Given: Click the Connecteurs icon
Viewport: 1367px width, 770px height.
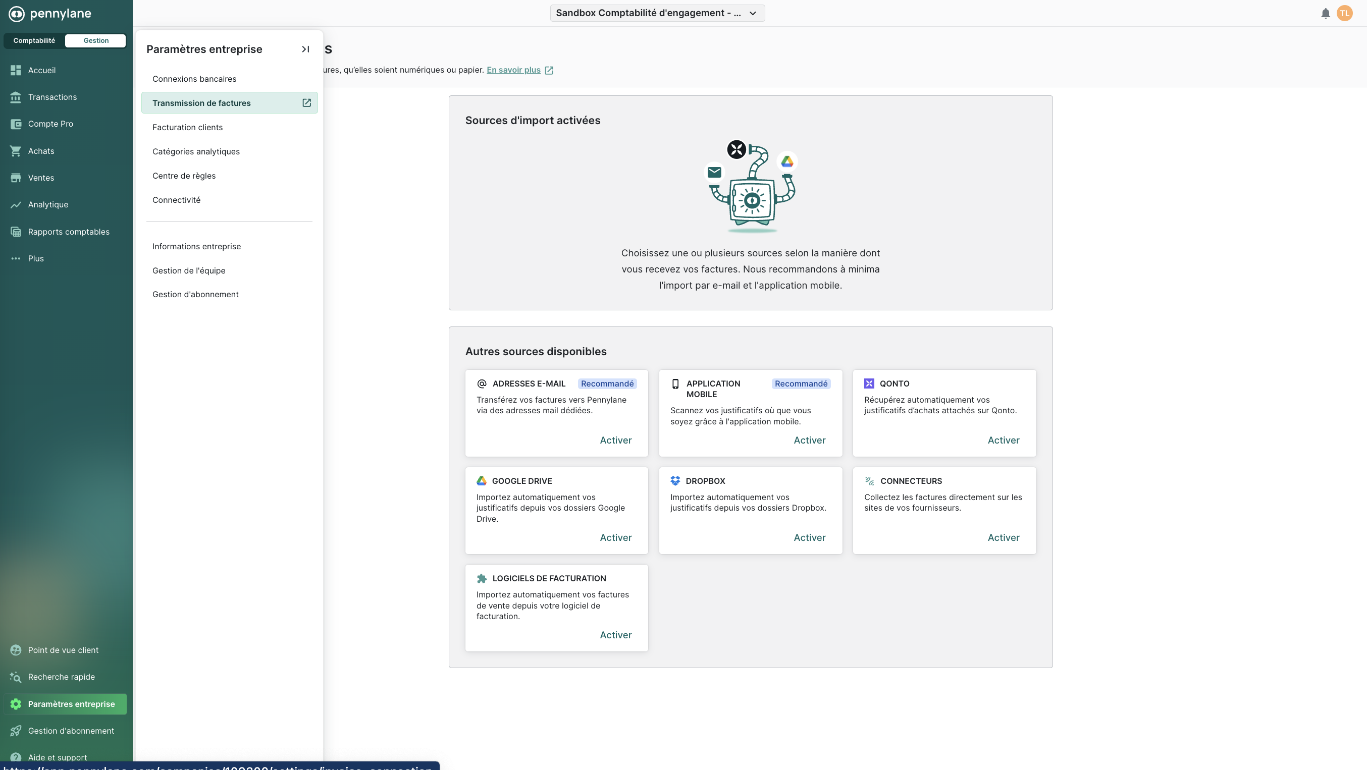Looking at the screenshot, I should [869, 481].
